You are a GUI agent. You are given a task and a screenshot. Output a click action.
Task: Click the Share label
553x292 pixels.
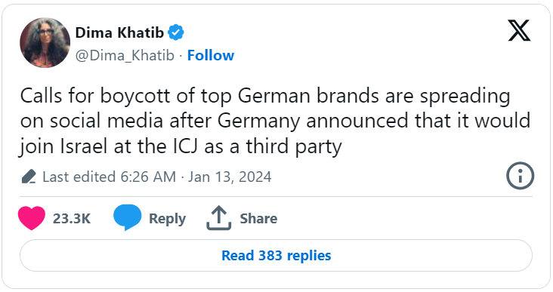(258, 218)
